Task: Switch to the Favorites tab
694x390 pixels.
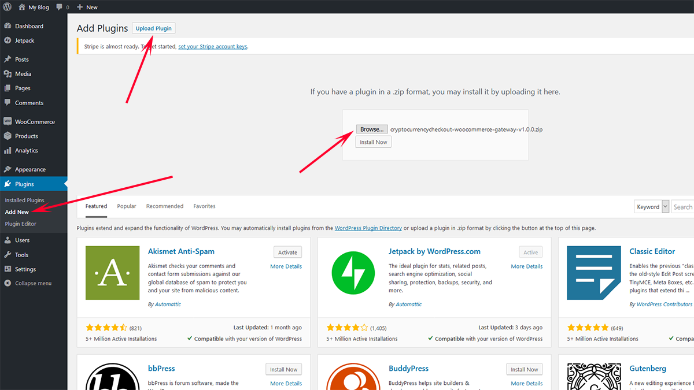Action: coord(204,206)
